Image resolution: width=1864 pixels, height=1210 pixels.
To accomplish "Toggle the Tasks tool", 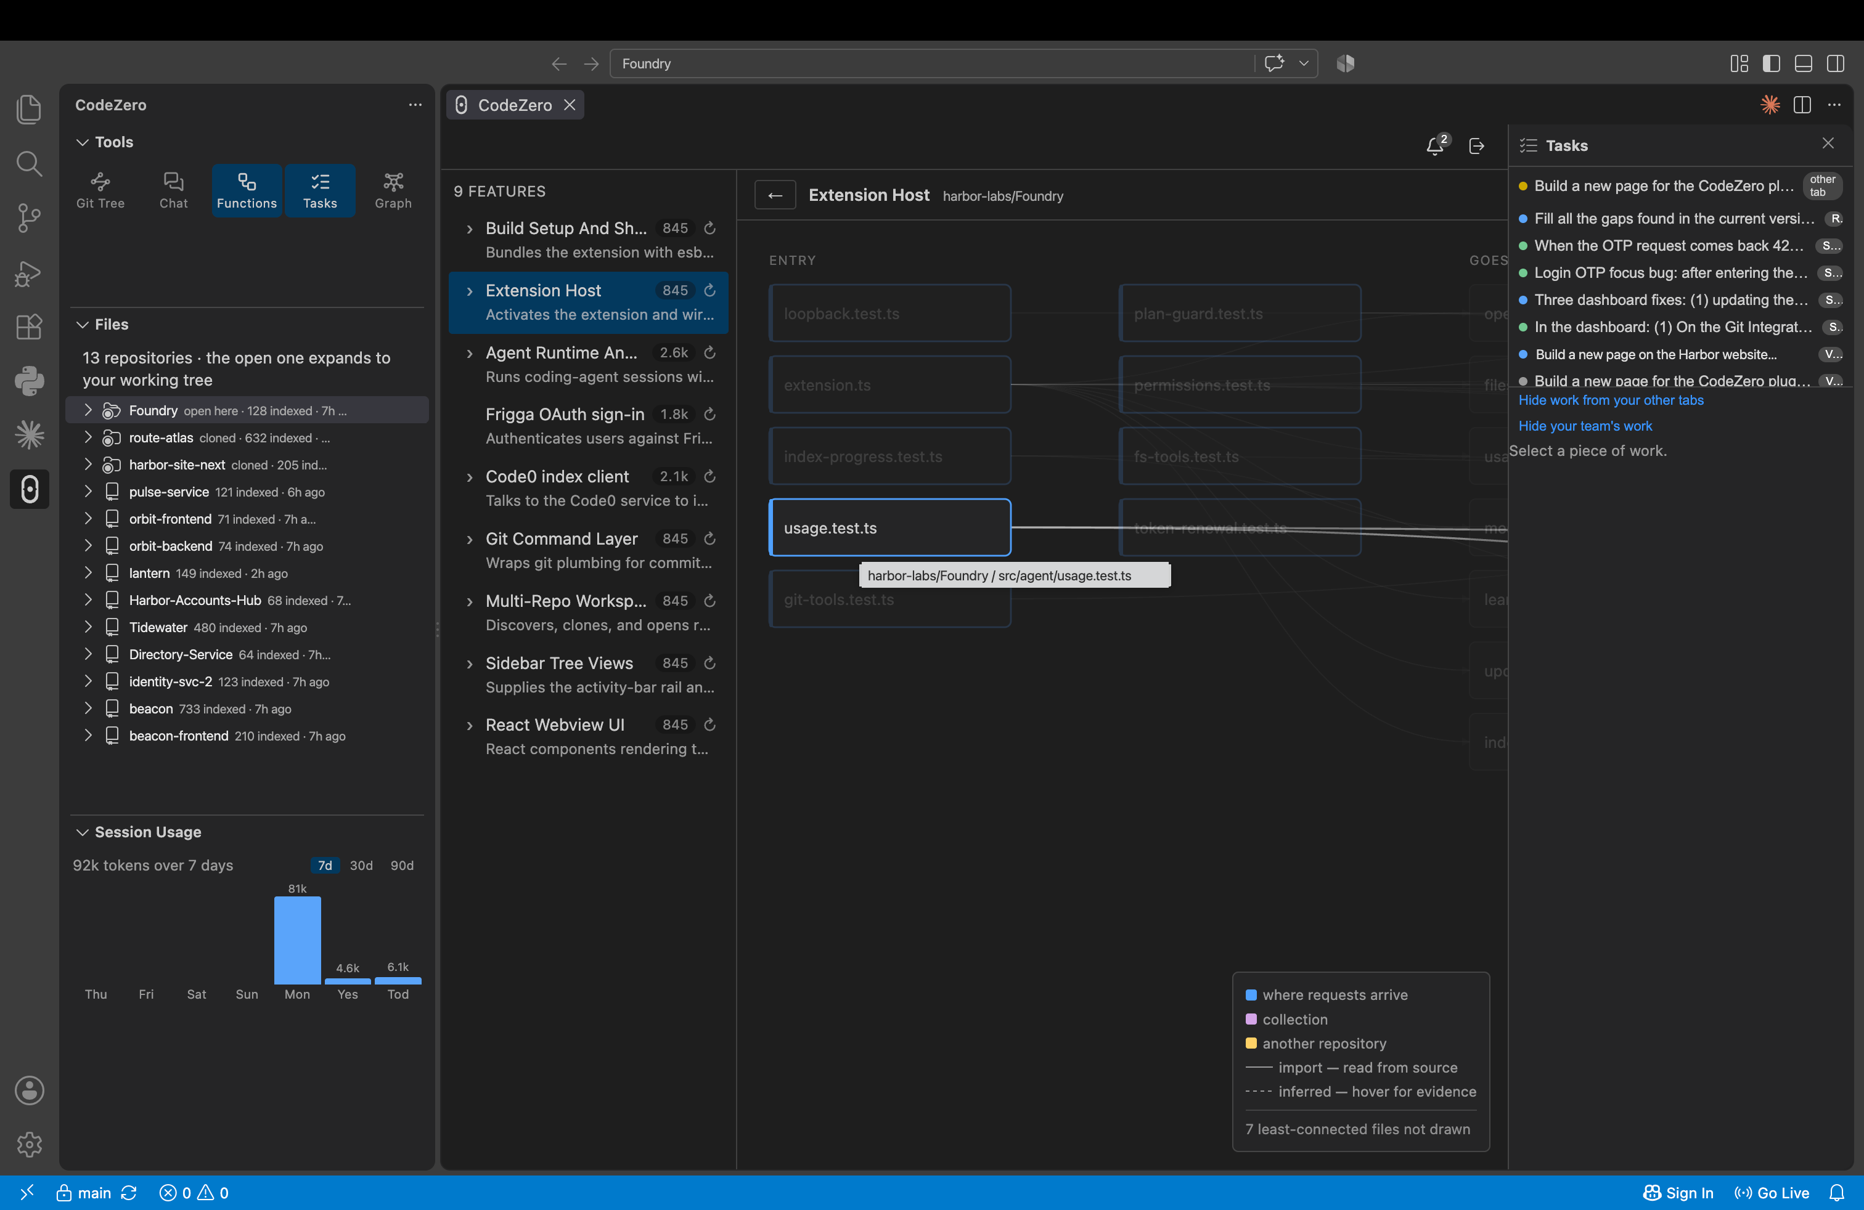I will tap(319, 190).
